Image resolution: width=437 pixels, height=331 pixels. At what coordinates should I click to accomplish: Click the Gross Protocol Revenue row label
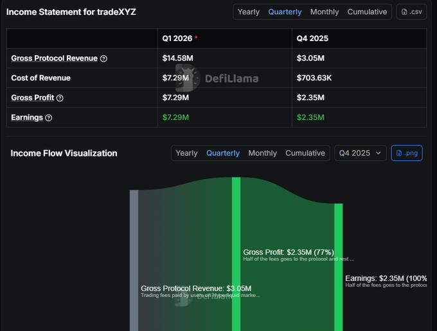(55, 58)
